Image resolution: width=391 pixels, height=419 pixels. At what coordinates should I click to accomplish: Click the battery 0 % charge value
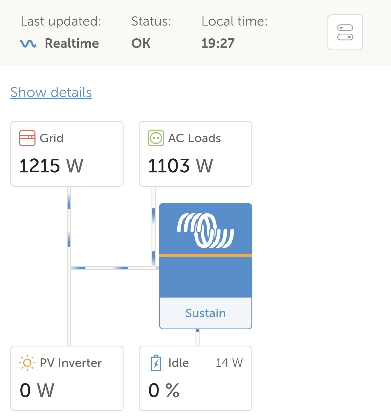[x=164, y=390]
